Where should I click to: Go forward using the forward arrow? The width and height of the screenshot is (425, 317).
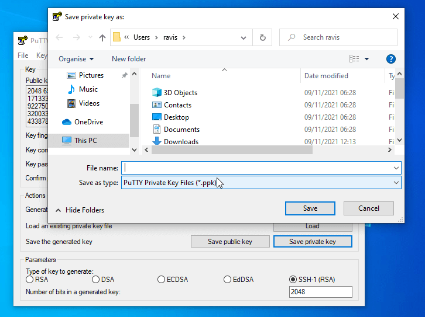[x=77, y=37]
